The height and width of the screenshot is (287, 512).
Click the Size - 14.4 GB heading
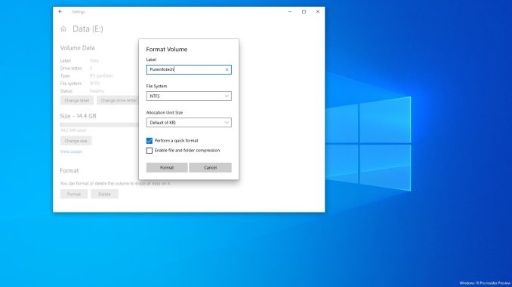point(78,116)
